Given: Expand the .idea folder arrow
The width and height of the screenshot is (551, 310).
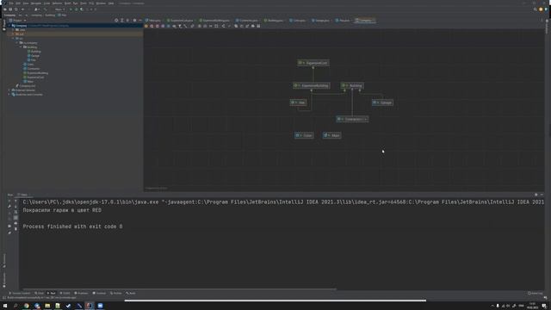Looking at the screenshot, I should click(14, 30).
